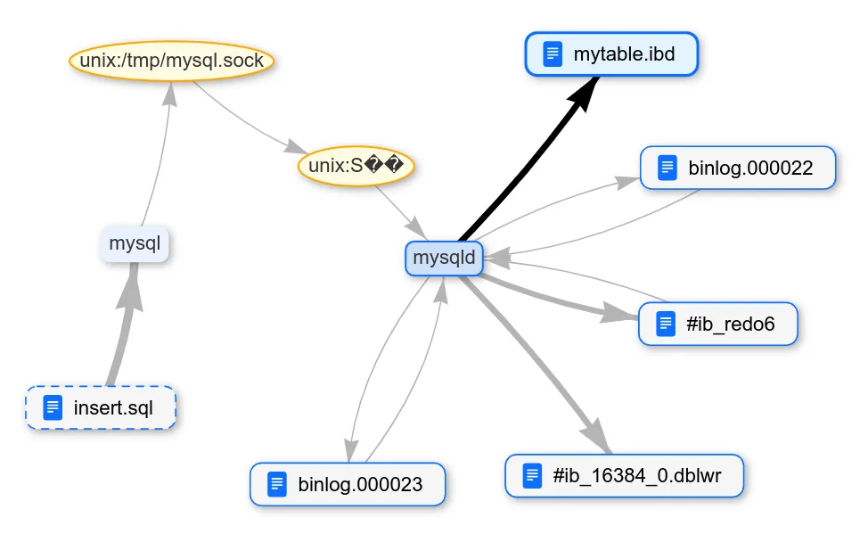Select the unix:/tmp/mysql.sock socket node
860x534 pixels.
(172, 61)
